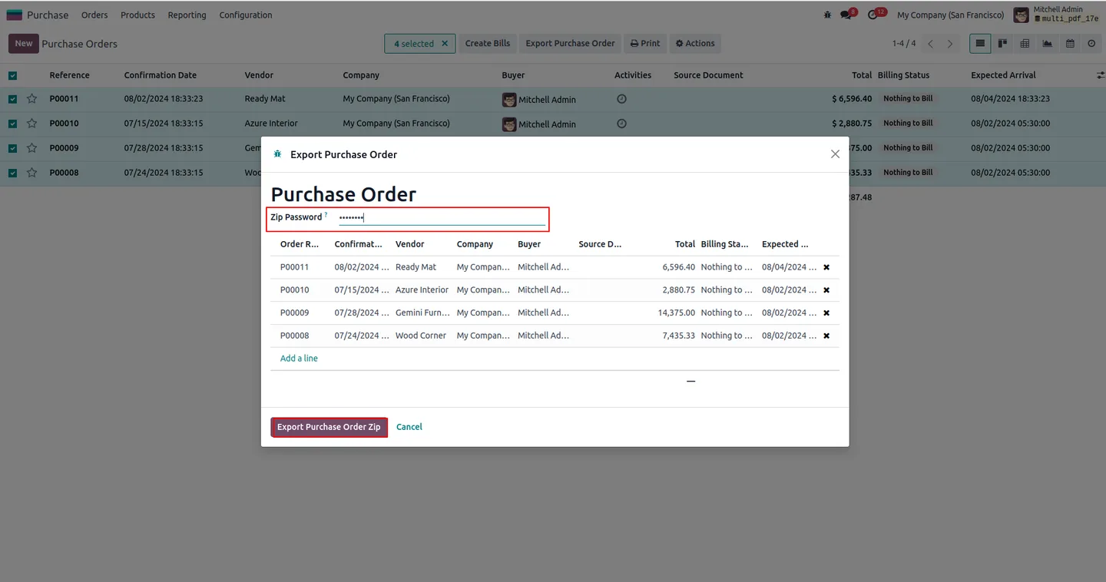Clear selection with X in 4 selected
Viewport: 1106px width, 582px height.
click(x=445, y=44)
